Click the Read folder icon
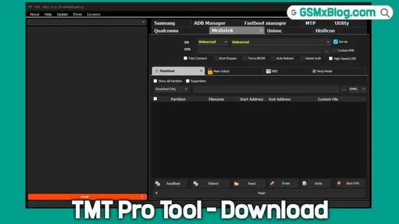Screen dimensions: 399x224 pyautogui.click(x=236, y=184)
